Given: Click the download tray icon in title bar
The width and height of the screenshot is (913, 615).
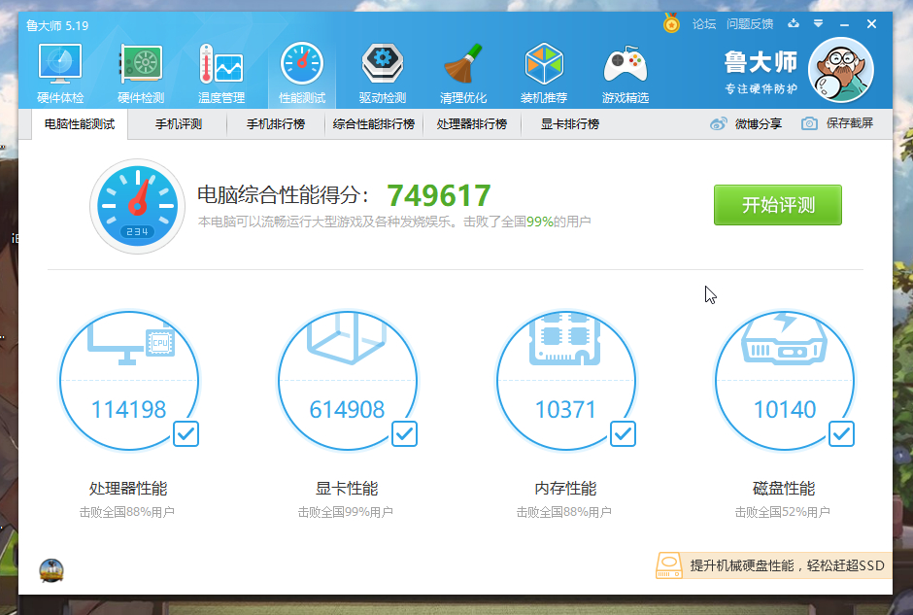Looking at the screenshot, I should coord(794,24).
